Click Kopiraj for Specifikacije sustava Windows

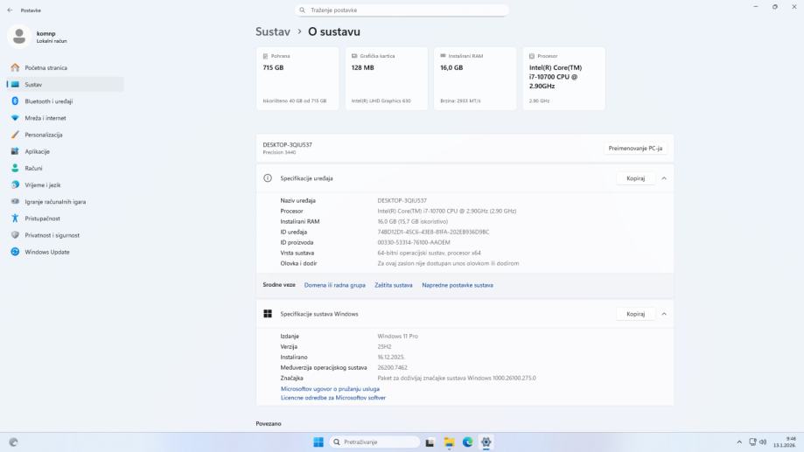click(635, 314)
